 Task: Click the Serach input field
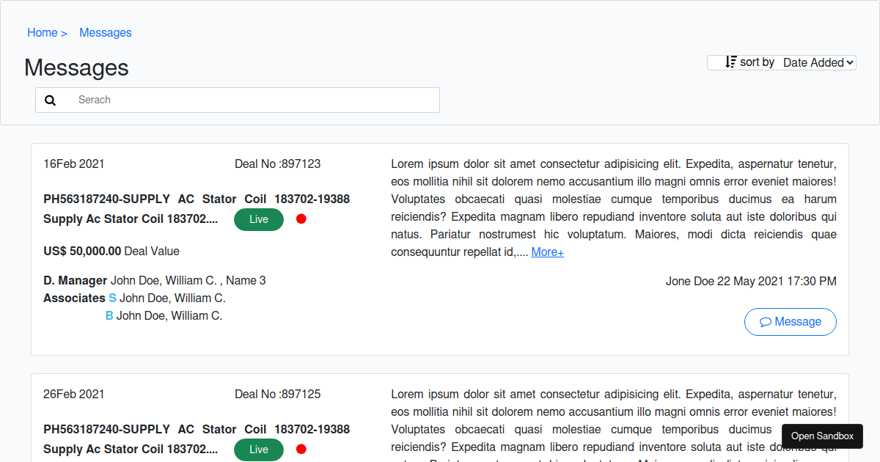[220, 100]
